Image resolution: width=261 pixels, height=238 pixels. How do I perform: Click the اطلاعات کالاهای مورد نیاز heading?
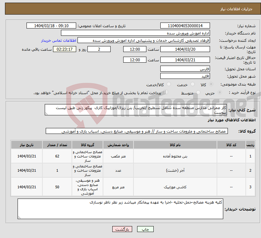pyautogui.click(x=232, y=120)
